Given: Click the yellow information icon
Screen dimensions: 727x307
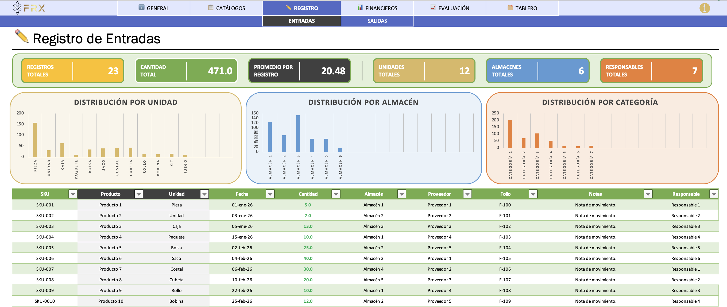Looking at the screenshot, I should (x=705, y=8).
